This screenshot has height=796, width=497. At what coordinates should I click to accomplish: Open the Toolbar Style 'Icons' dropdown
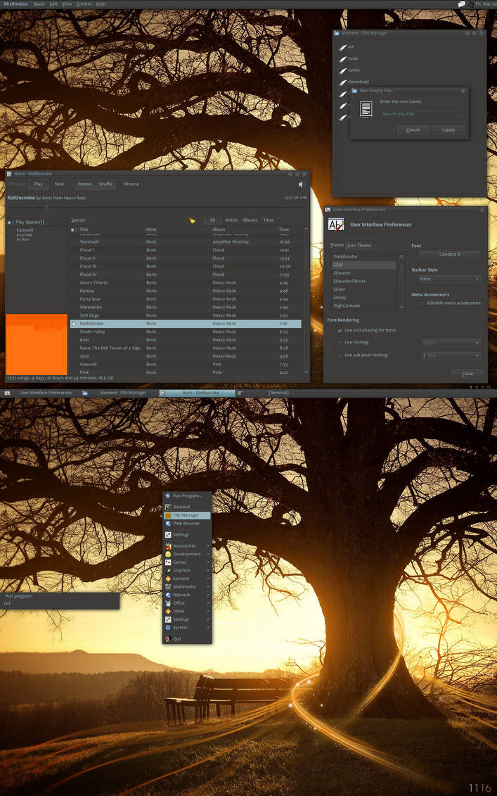point(449,279)
